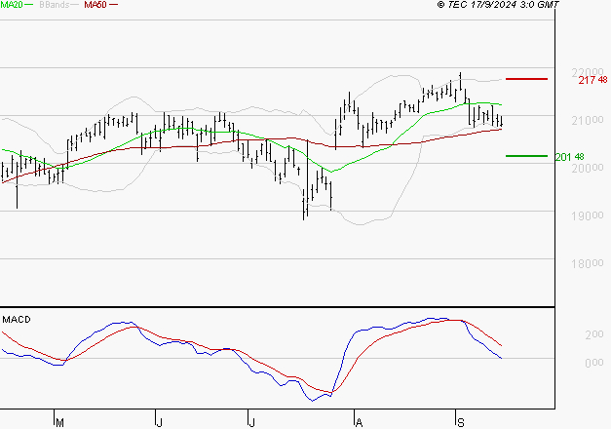
Task: Click the MACD 0.00 axis label
Action: [594, 363]
